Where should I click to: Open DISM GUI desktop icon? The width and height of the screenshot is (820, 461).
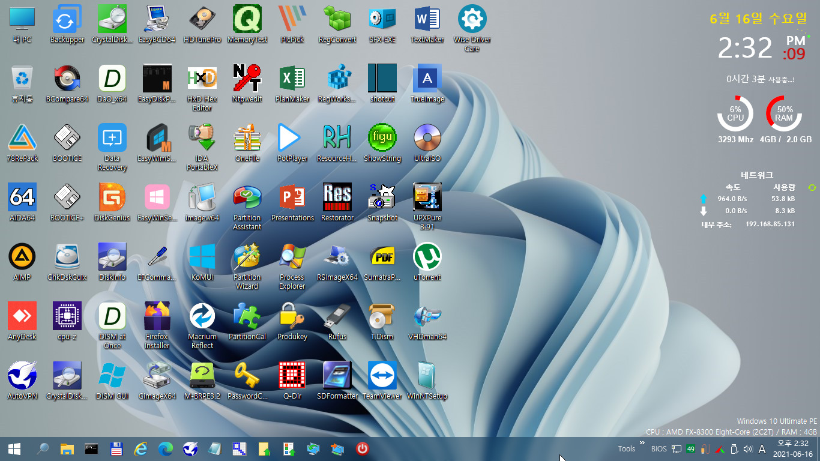(112, 381)
